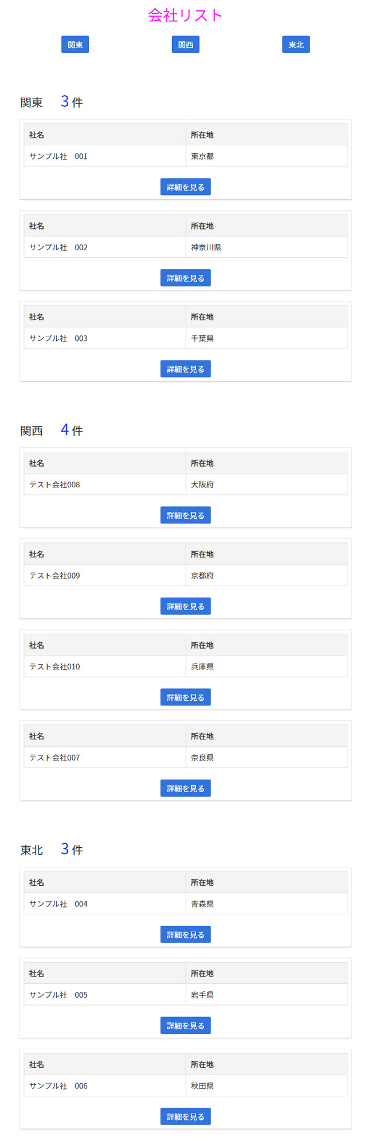Click 社名 header above サンプル社 006
The height and width of the screenshot is (1144, 367).
coord(105,1064)
